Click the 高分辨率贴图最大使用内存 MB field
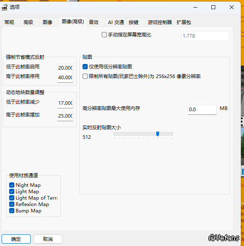This screenshot has height=246, width=244. [x=202, y=110]
